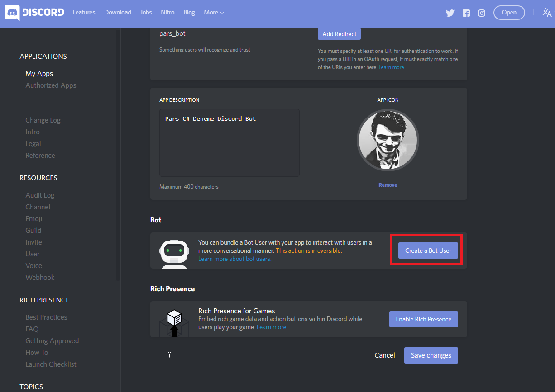Remove the app icon
This screenshot has height=392, width=555.
388,185
